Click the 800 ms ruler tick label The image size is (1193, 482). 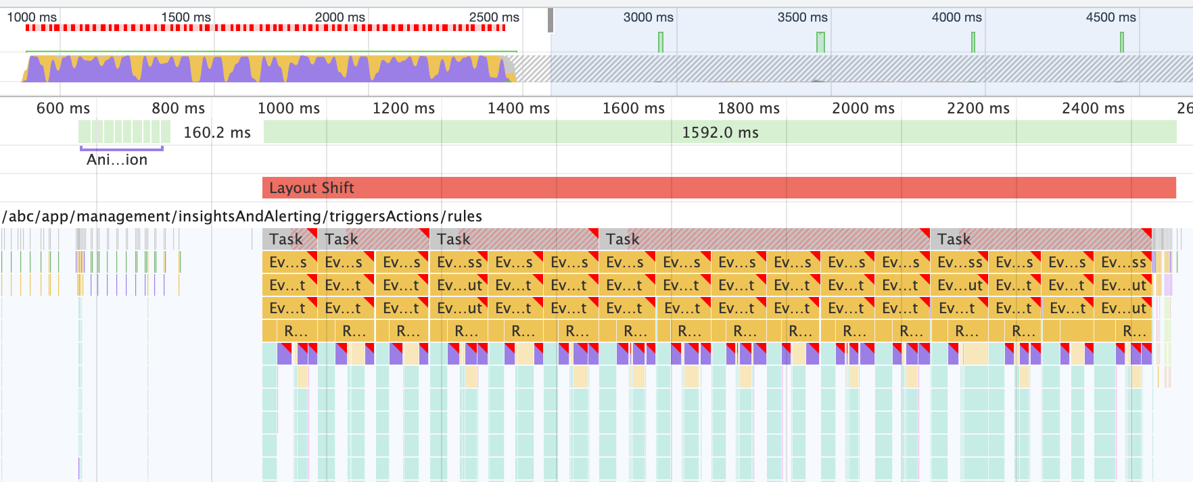(179, 108)
